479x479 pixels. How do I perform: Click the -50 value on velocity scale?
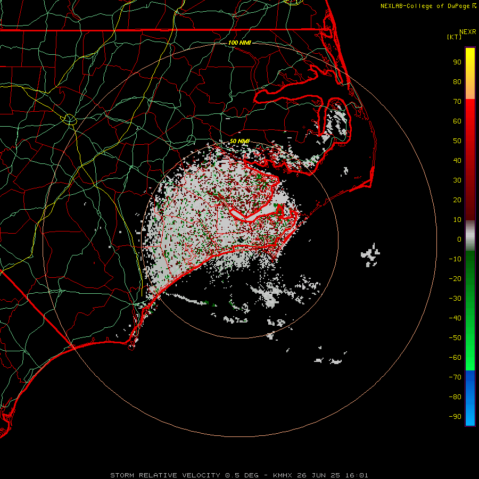455,338
